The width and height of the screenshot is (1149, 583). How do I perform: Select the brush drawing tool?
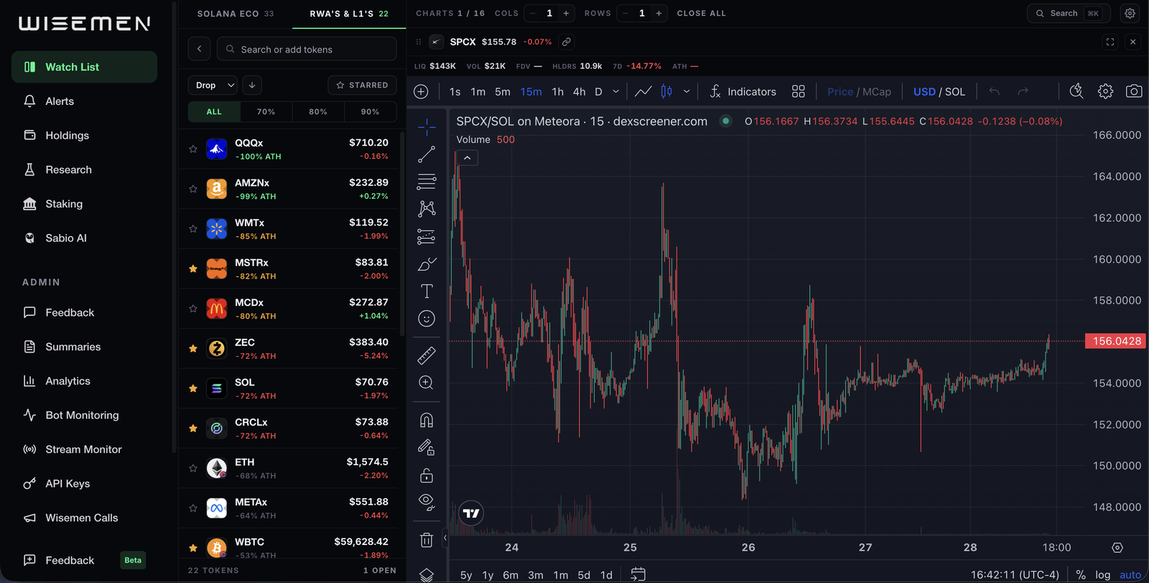click(x=427, y=264)
